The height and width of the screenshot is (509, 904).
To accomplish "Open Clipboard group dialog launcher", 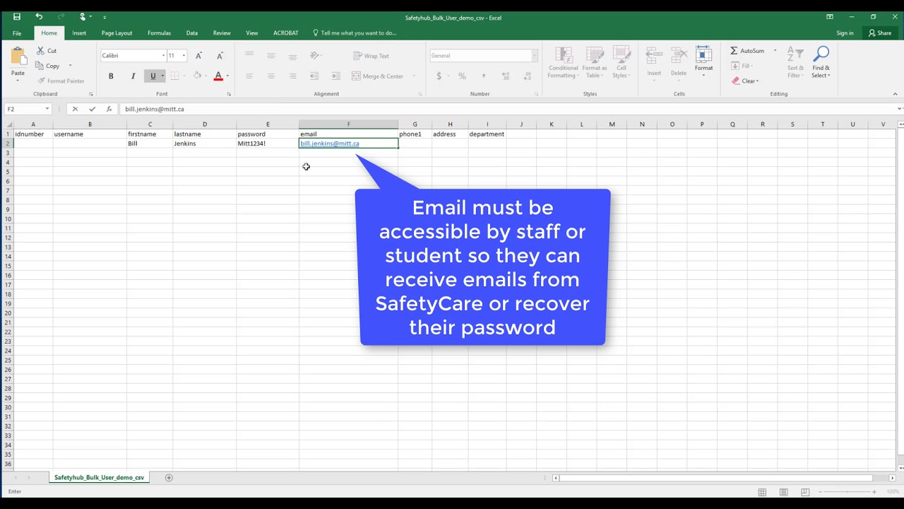I will pyautogui.click(x=91, y=94).
